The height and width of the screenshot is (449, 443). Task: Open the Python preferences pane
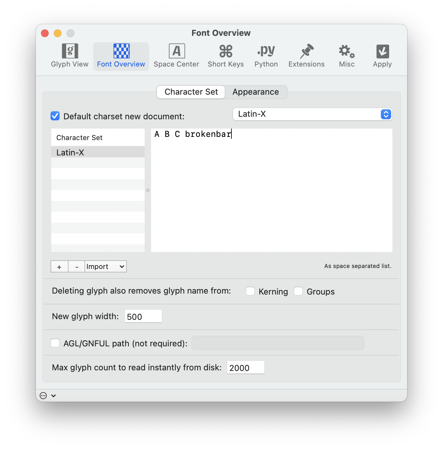click(x=266, y=56)
